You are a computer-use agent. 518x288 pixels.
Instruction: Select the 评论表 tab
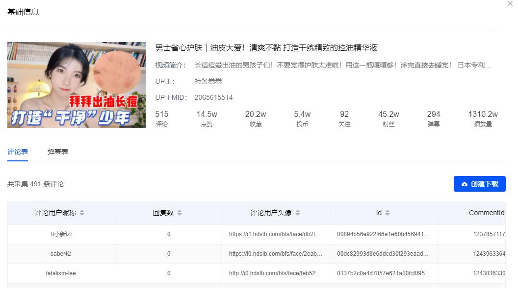click(17, 152)
